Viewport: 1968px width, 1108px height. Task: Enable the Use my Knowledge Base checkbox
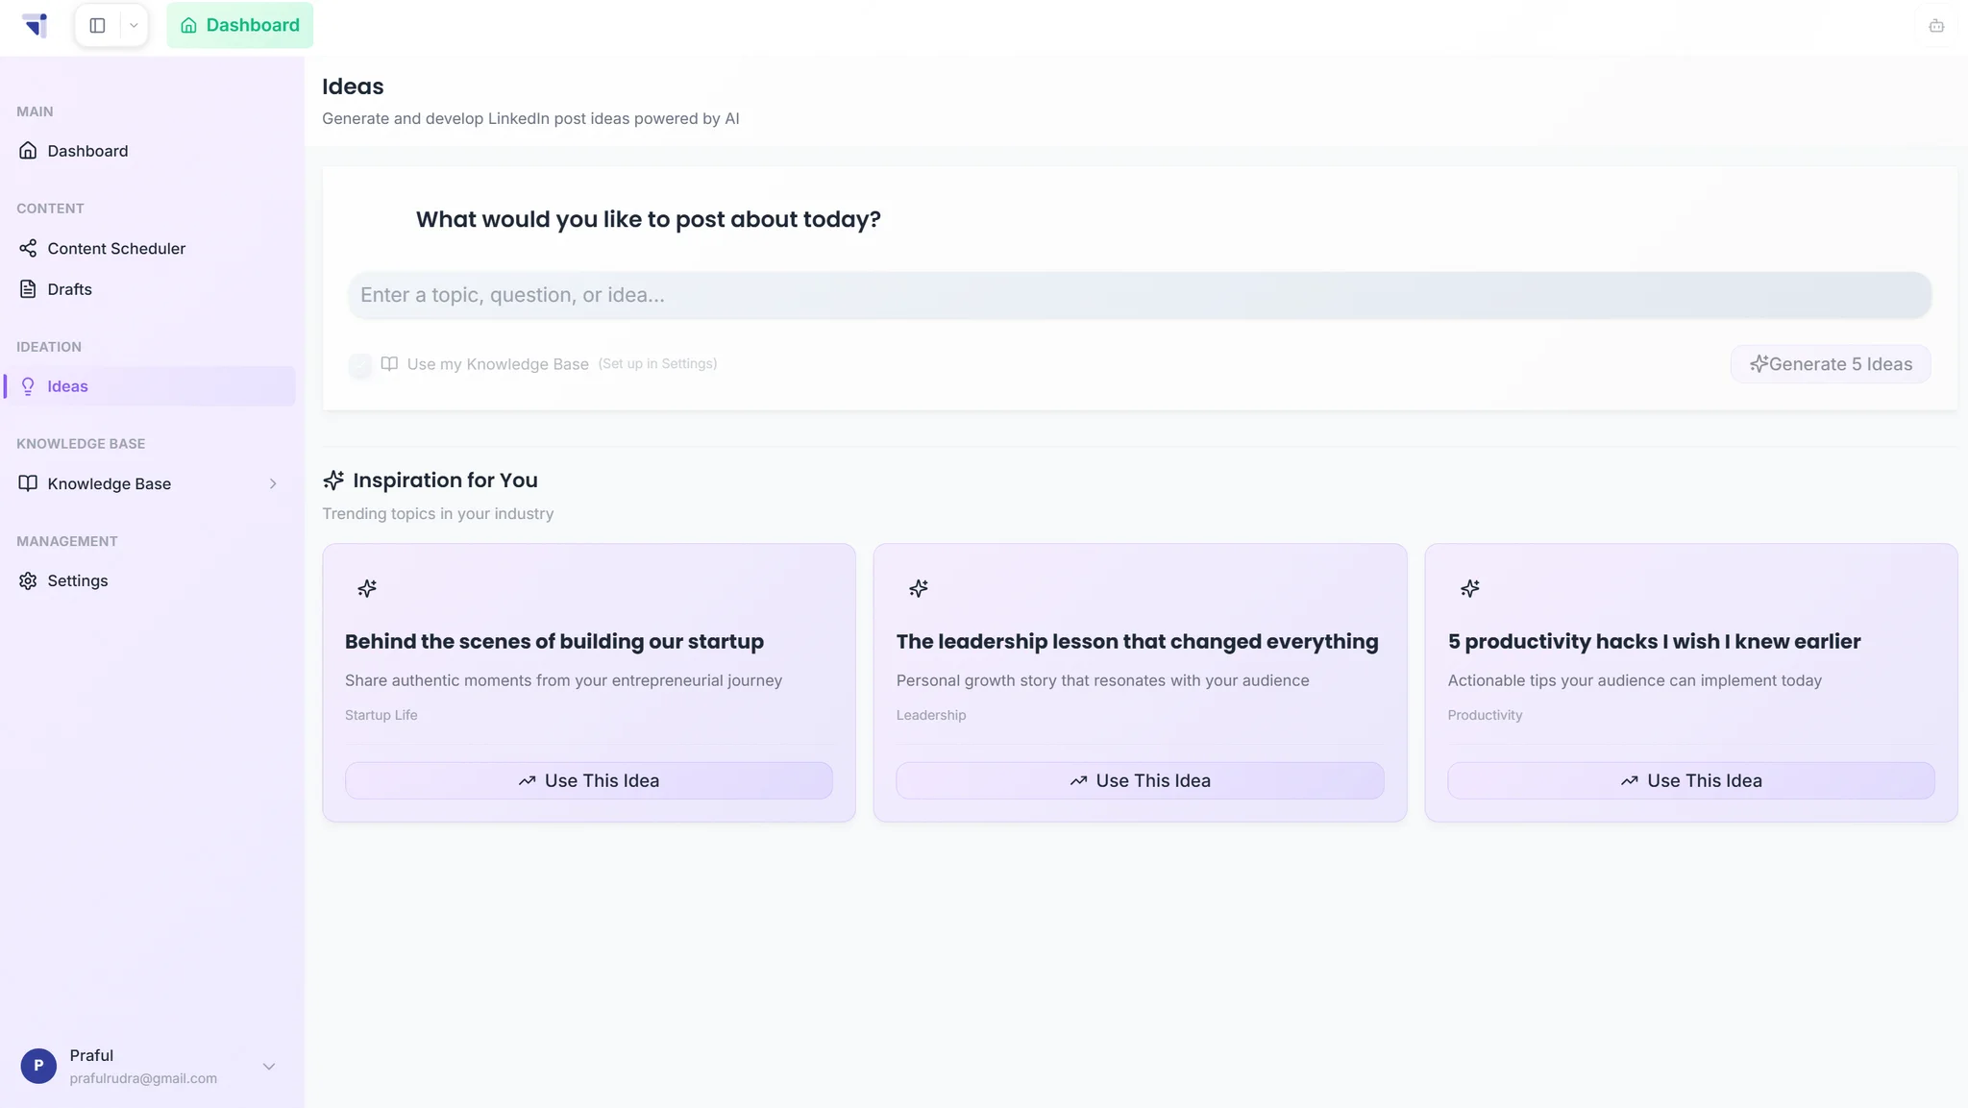pos(359,365)
